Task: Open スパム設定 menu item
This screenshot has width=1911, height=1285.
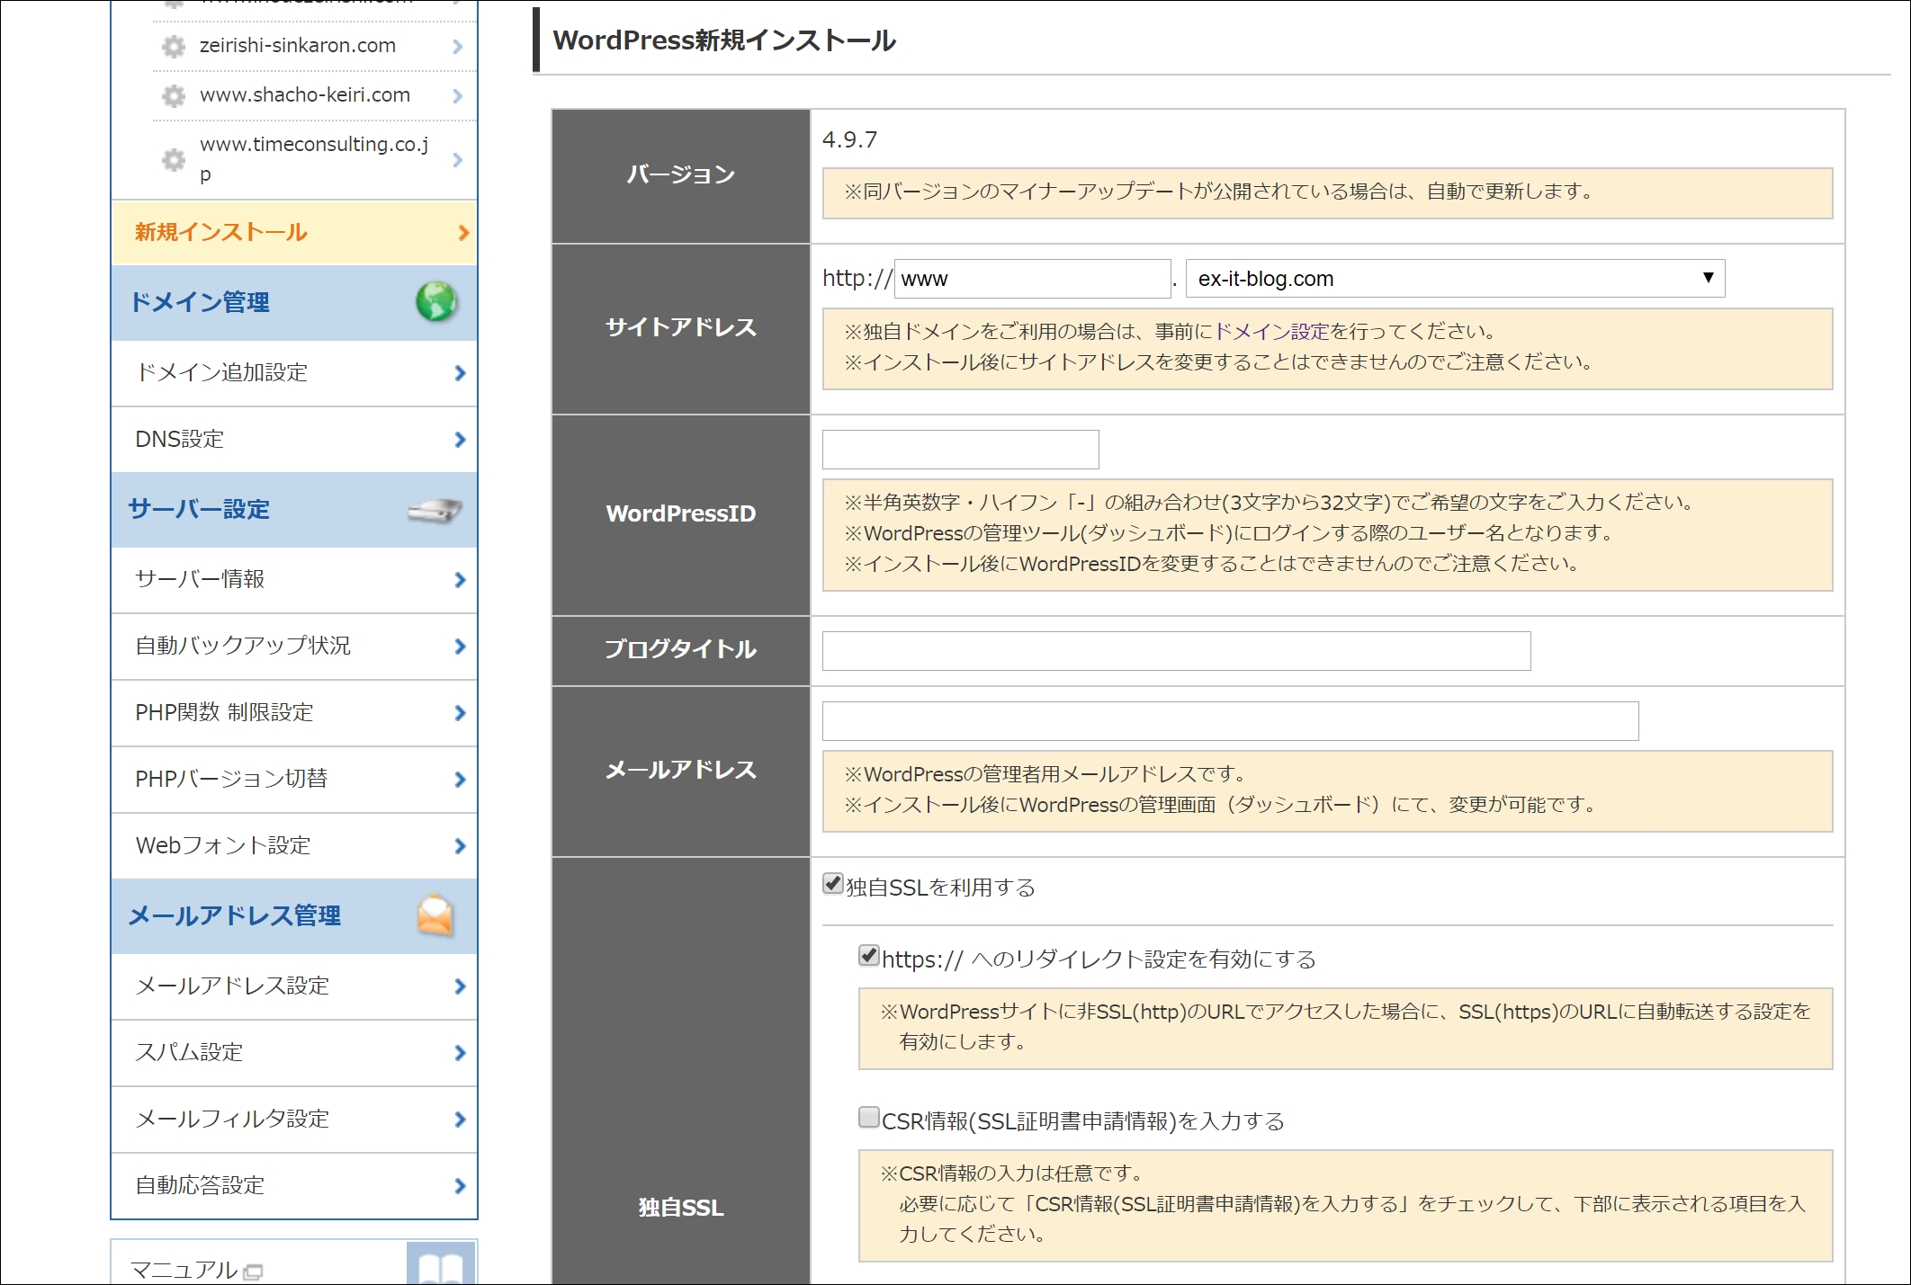Action: point(294,1053)
